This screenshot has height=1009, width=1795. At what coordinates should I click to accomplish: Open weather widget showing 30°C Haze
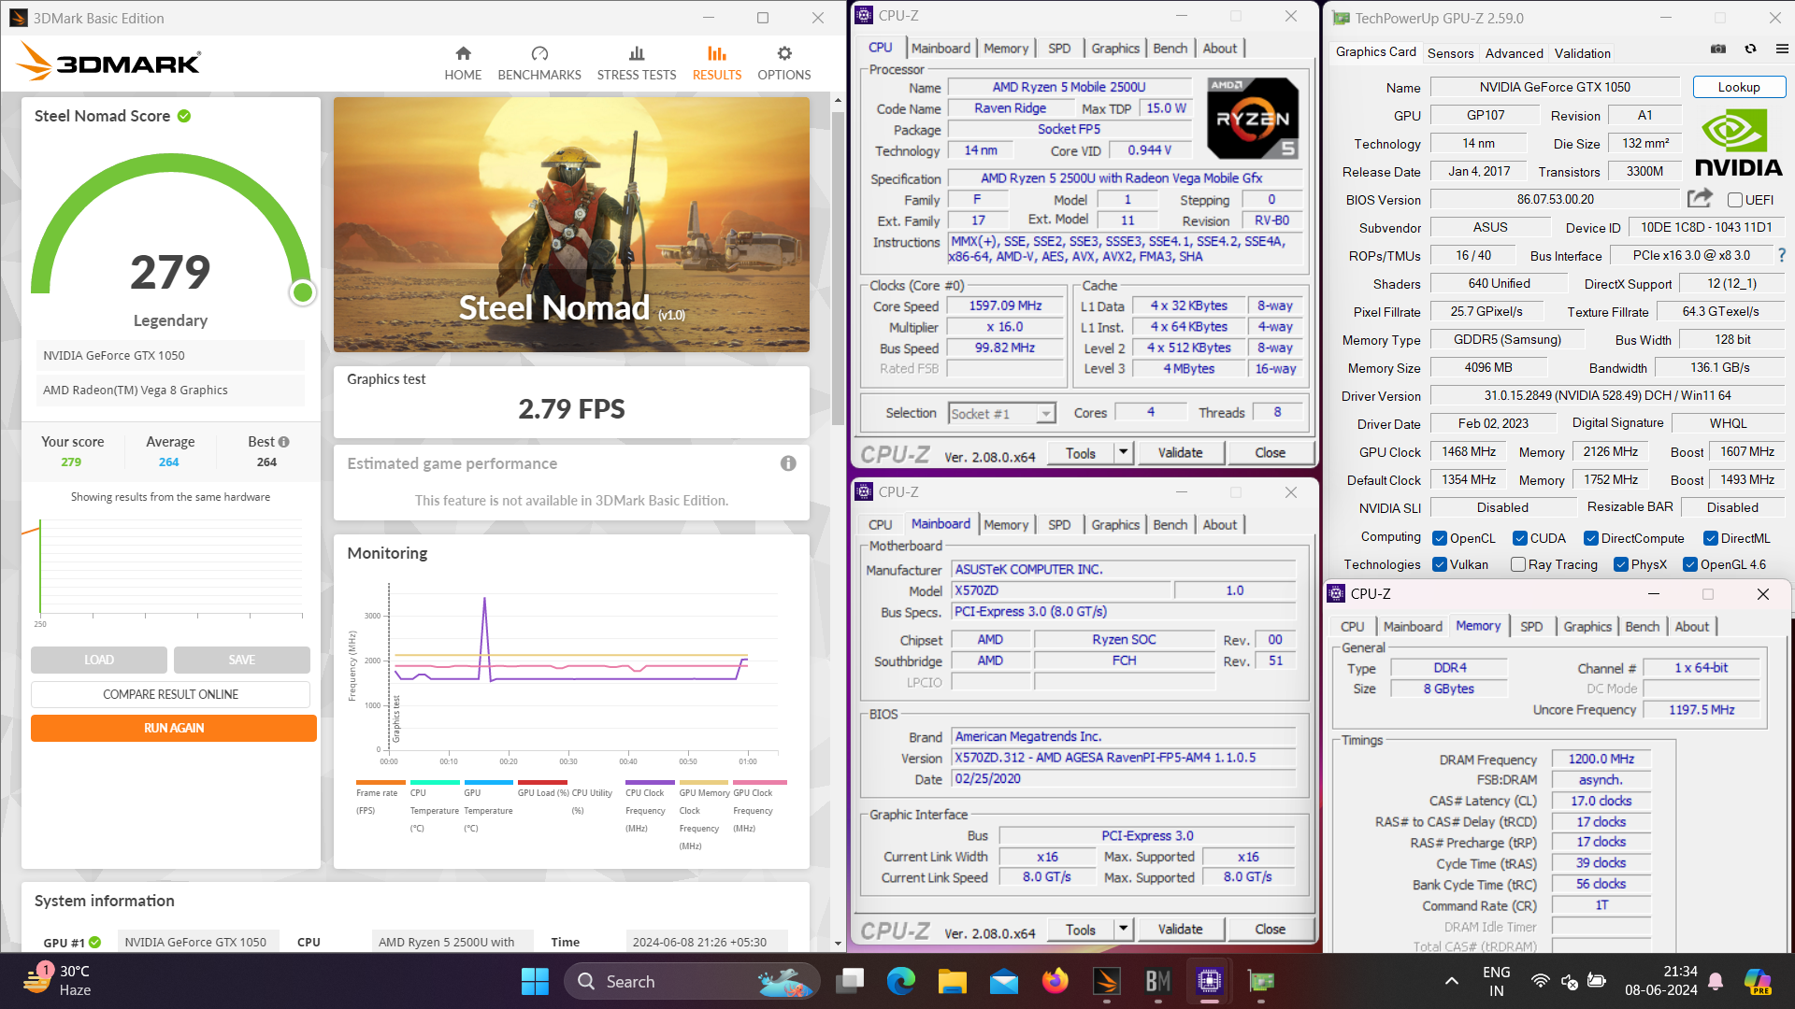coord(58,981)
